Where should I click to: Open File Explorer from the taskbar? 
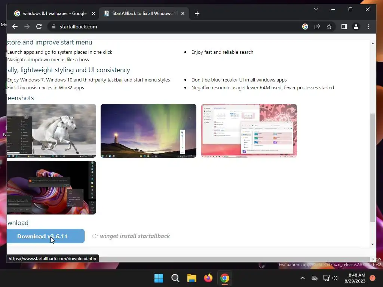pyautogui.click(x=192, y=278)
